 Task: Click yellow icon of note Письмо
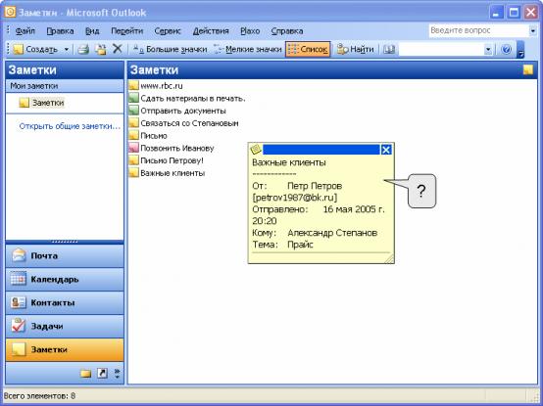pyautogui.click(x=133, y=135)
